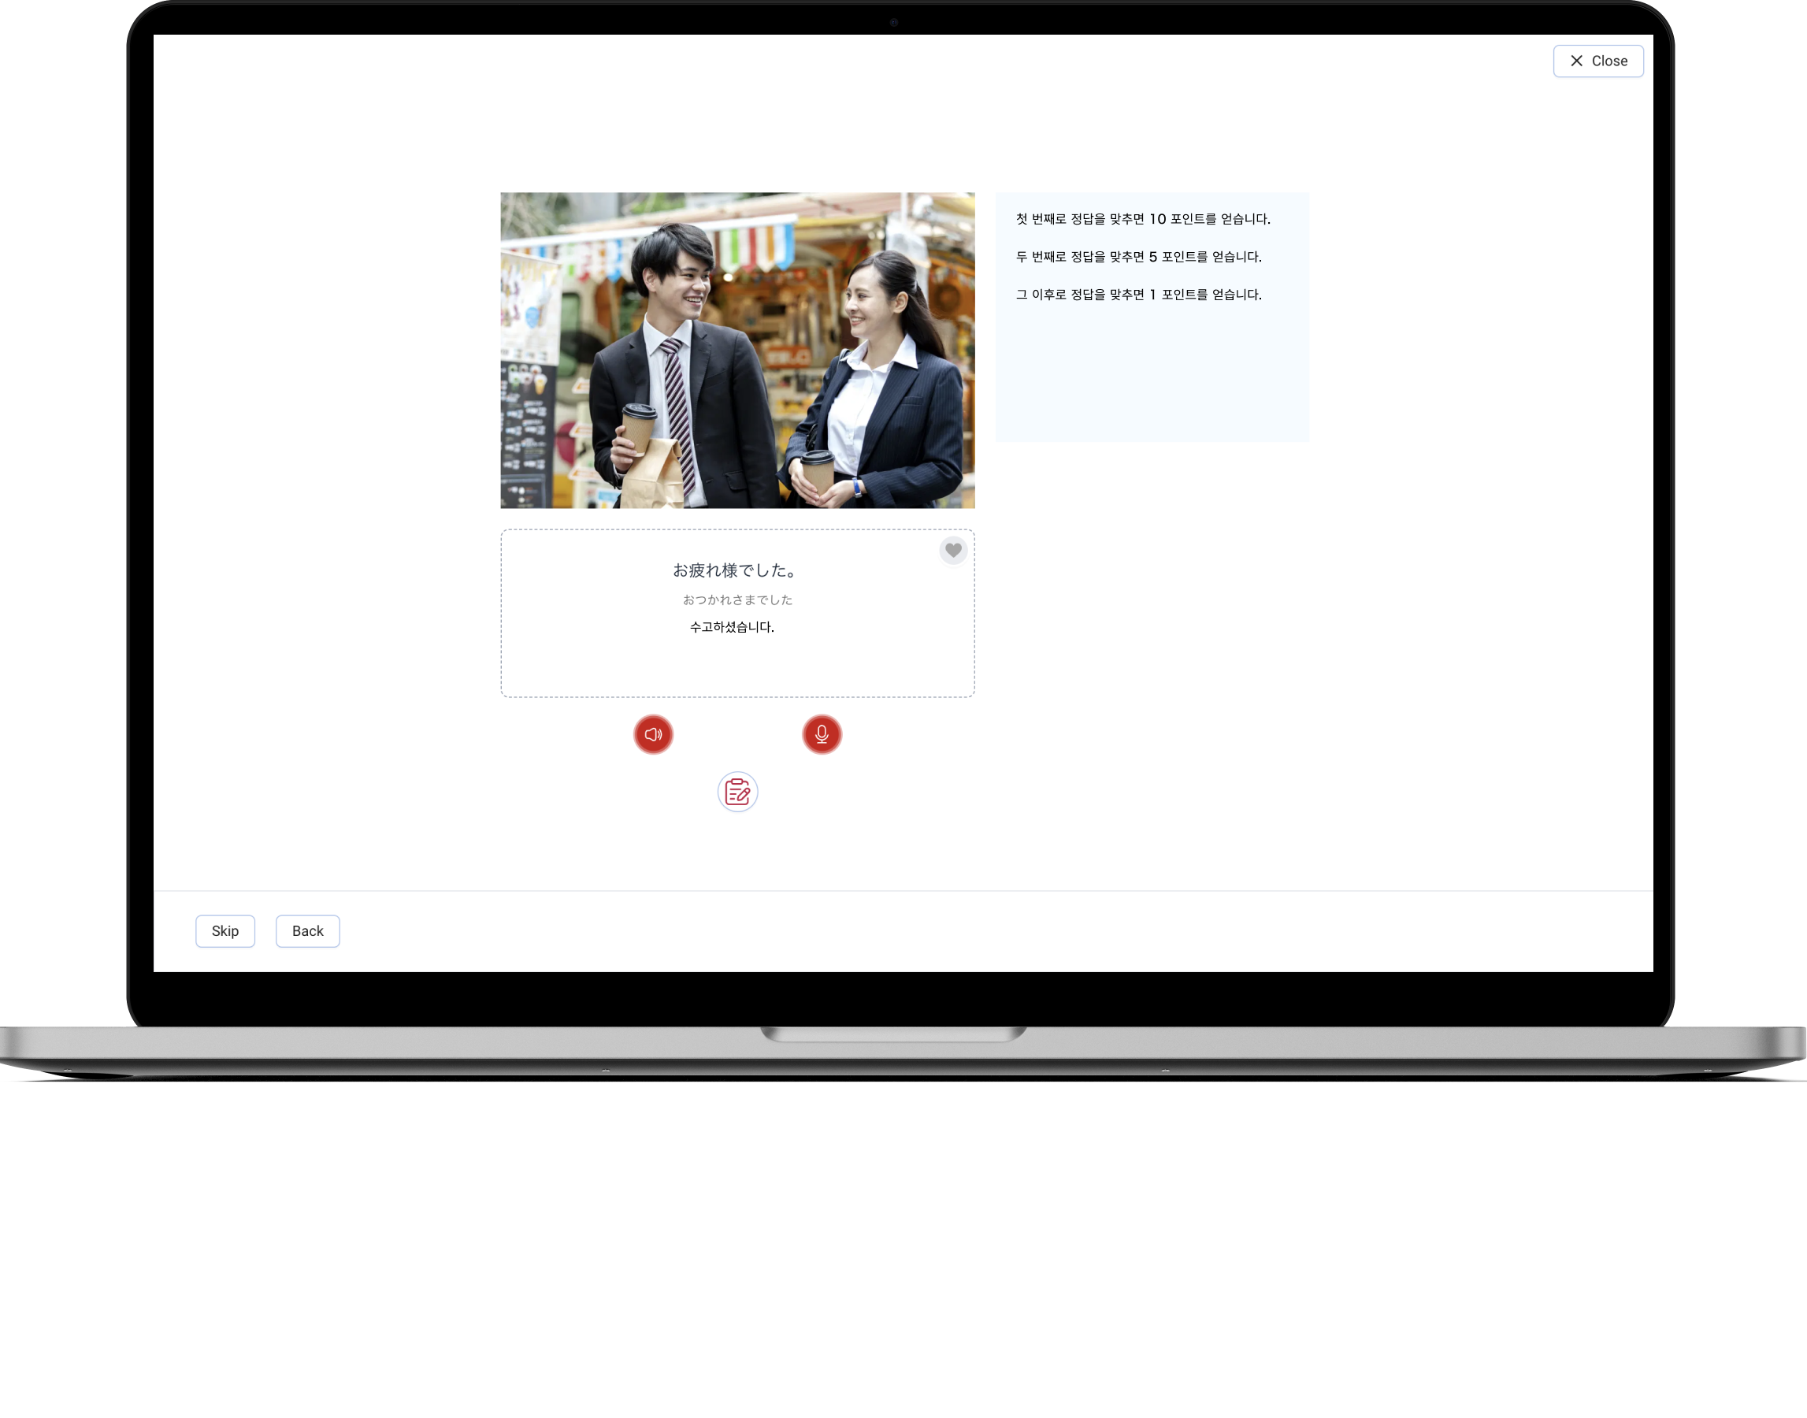This screenshot has height=1418, width=1807.
Task: Click the 10 포인트 scoring rule line
Action: click(x=1143, y=219)
